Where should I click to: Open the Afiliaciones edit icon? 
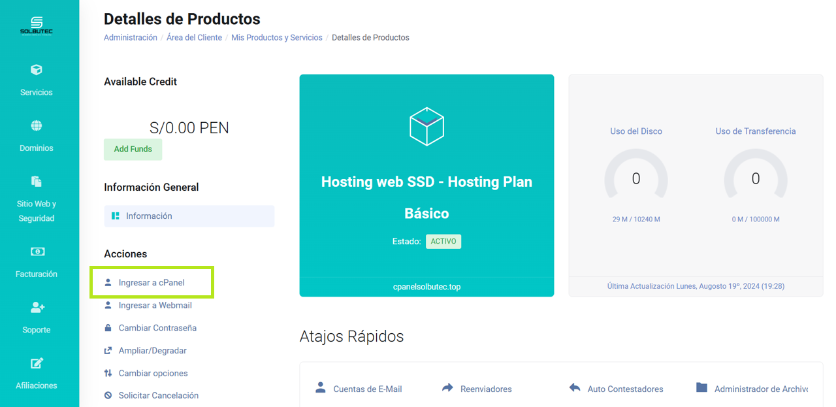(x=37, y=363)
